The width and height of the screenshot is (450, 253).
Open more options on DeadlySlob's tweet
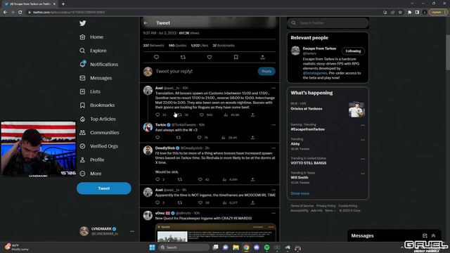point(274,148)
